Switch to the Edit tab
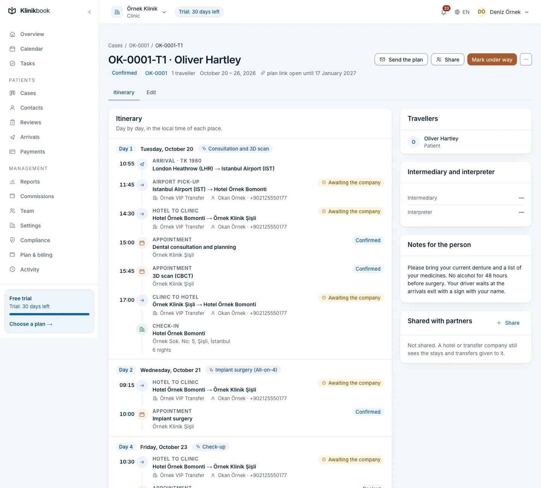 pyautogui.click(x=151, y=92)
